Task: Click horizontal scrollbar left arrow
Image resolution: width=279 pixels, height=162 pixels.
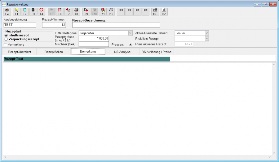Action: pos(5,157)
